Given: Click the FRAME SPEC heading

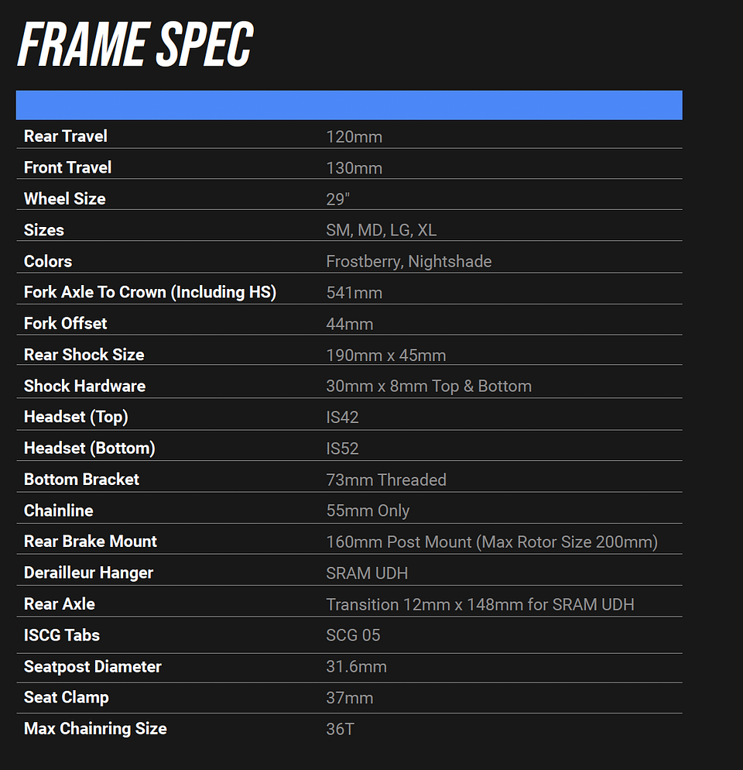Looking at the screenshot, I should point(135,45).
